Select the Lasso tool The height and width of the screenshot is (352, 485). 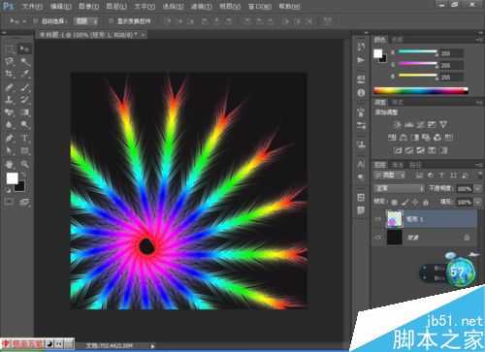tap(9, 61)
